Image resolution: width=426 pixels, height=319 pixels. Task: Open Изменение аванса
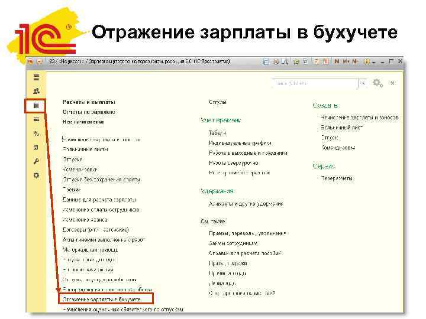(85, 219)
